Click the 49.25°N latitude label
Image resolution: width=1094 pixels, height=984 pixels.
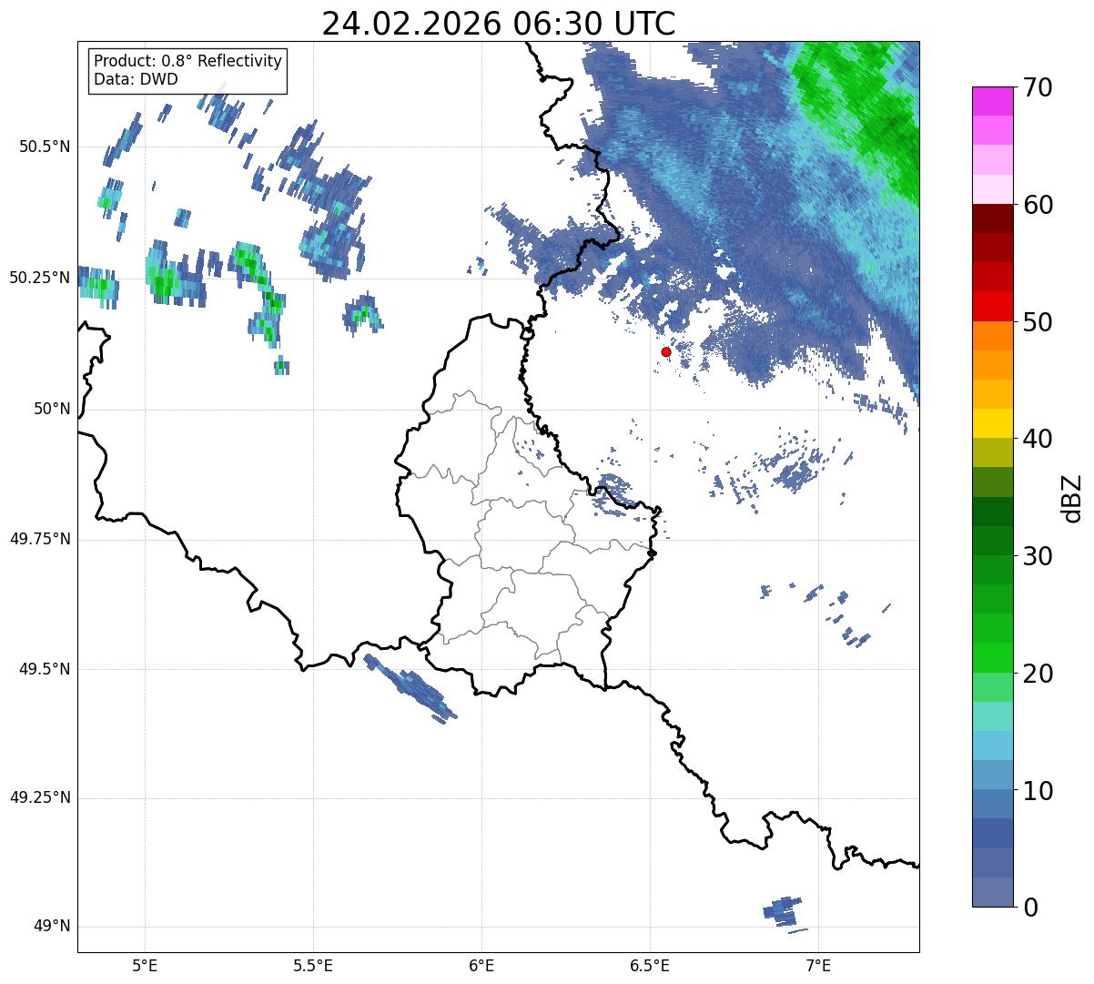[x=39, y=798]
